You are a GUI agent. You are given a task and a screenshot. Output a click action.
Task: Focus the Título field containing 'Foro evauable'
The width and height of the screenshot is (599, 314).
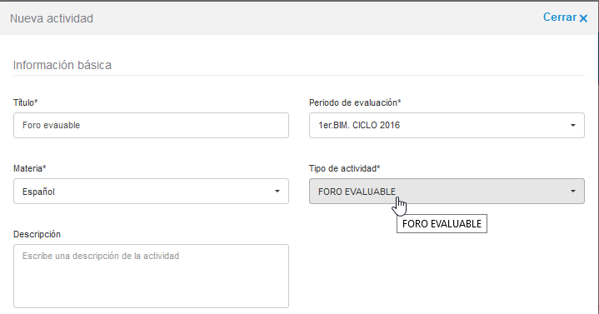coord(151,125)
